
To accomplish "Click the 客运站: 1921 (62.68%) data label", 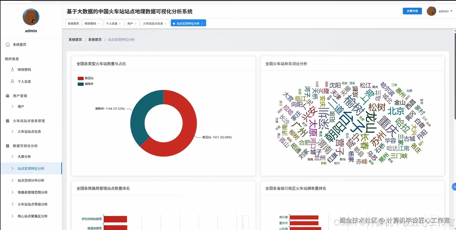I will [x=217, y=137].
